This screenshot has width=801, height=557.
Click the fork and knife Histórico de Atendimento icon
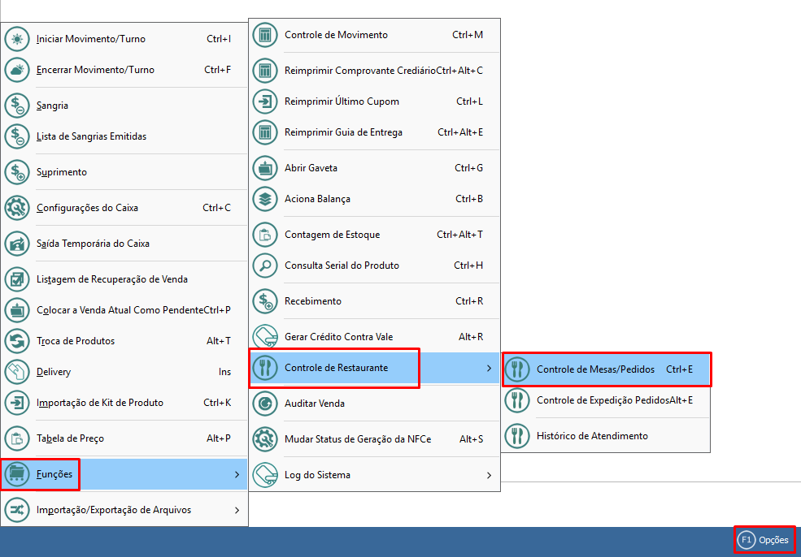(517, 436)
